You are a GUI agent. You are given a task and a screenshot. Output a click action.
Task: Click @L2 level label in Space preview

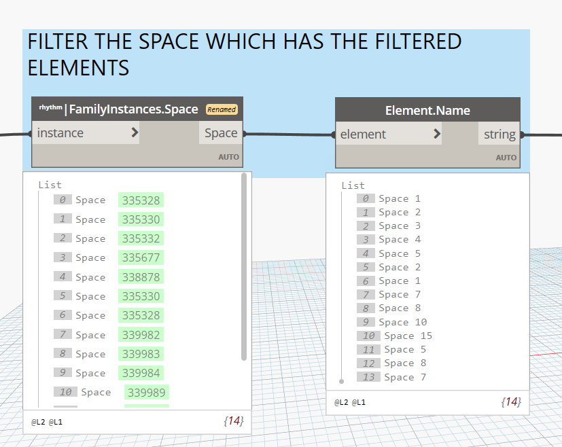pos(38,422)
